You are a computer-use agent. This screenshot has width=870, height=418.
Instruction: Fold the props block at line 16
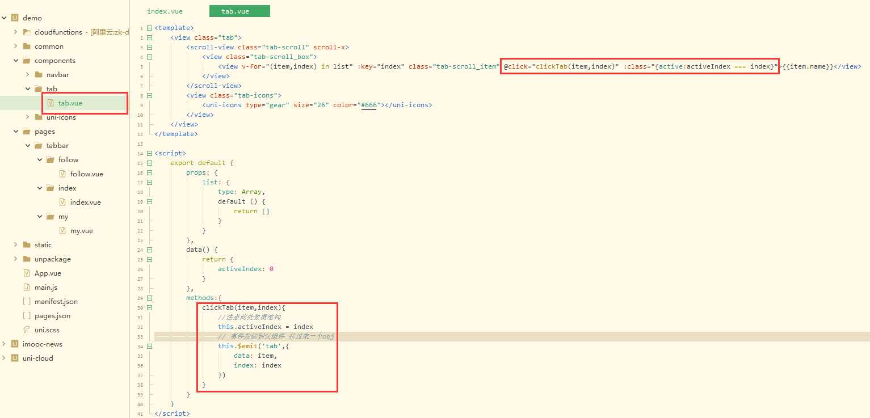(149, 172)
